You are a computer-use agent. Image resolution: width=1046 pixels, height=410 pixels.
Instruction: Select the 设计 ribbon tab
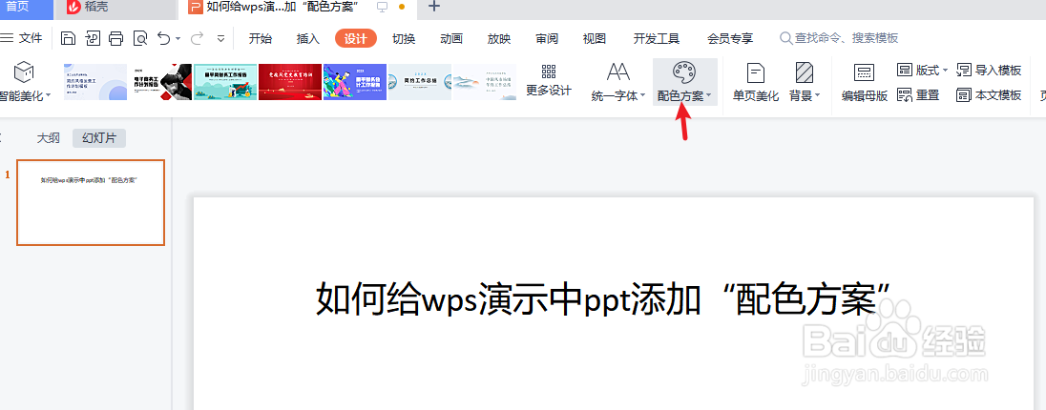[356, 39]
